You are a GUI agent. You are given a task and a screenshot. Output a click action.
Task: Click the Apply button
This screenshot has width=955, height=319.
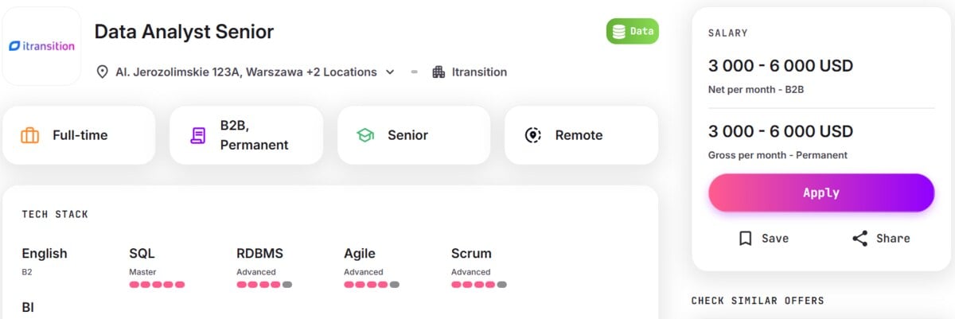(821, 193)
